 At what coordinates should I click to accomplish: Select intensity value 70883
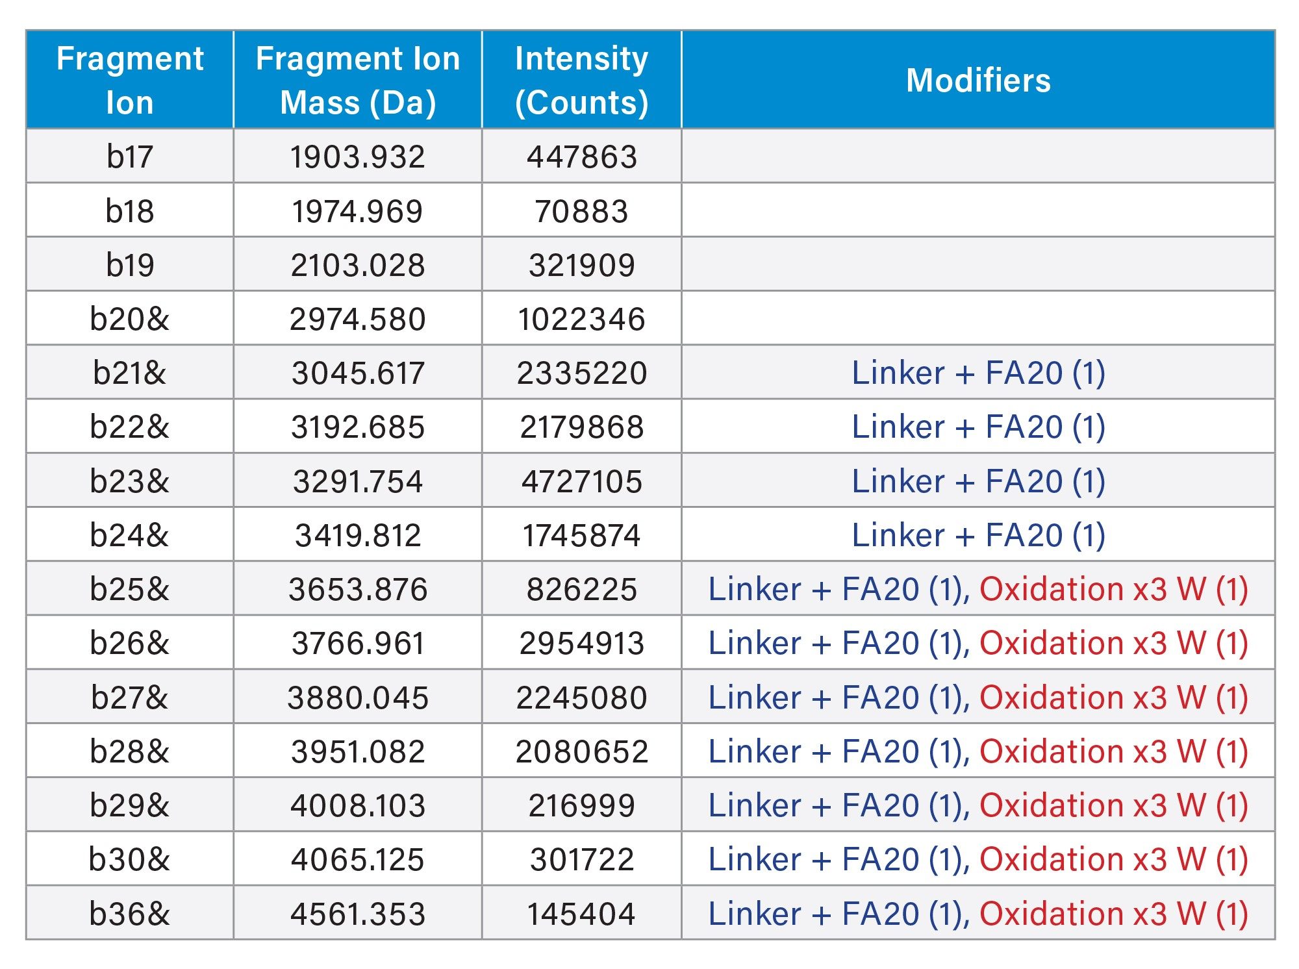pyautogui.click(x=582, y=212)
